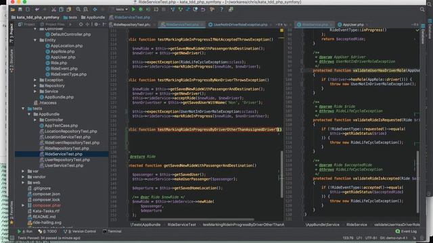
Task: Click the Copy icon in toolbar
Action: (61, 9)
